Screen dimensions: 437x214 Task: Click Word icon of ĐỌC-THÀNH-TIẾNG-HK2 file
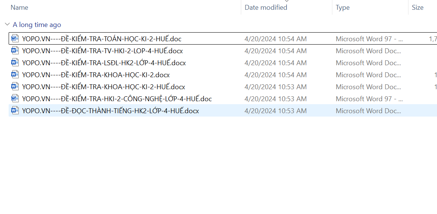[x=15, y=111]
